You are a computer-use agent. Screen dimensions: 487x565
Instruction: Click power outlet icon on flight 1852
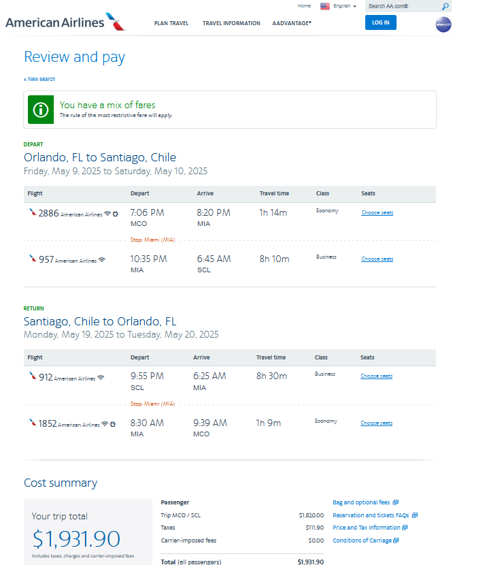(112, 424)
